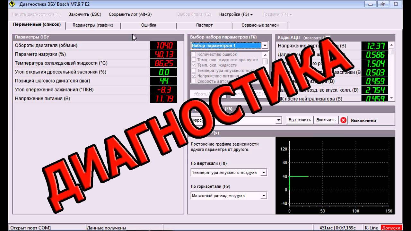This screenshot has height=231, width=411.
Task: Click the -8.3 ignition advance value
Action: click(163, 90)
